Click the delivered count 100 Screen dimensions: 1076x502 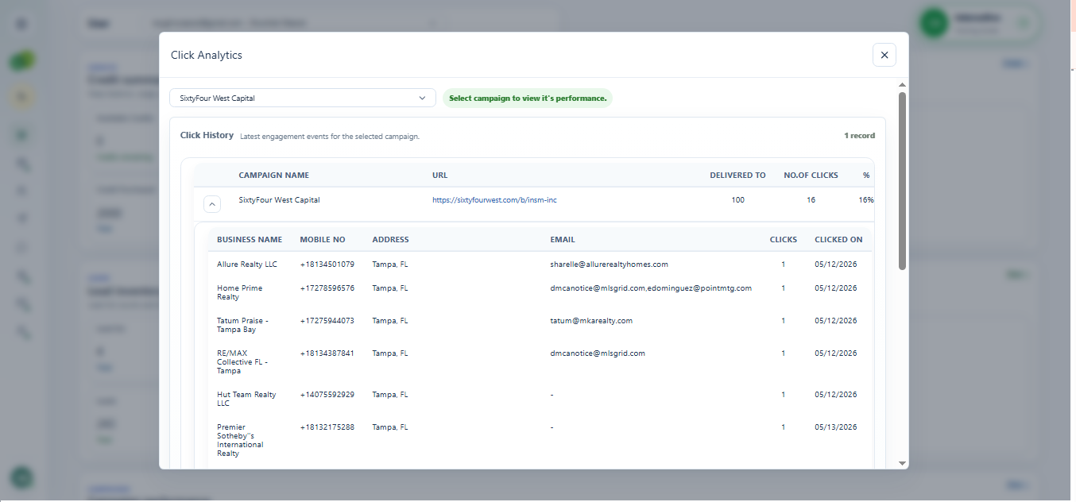737,200
